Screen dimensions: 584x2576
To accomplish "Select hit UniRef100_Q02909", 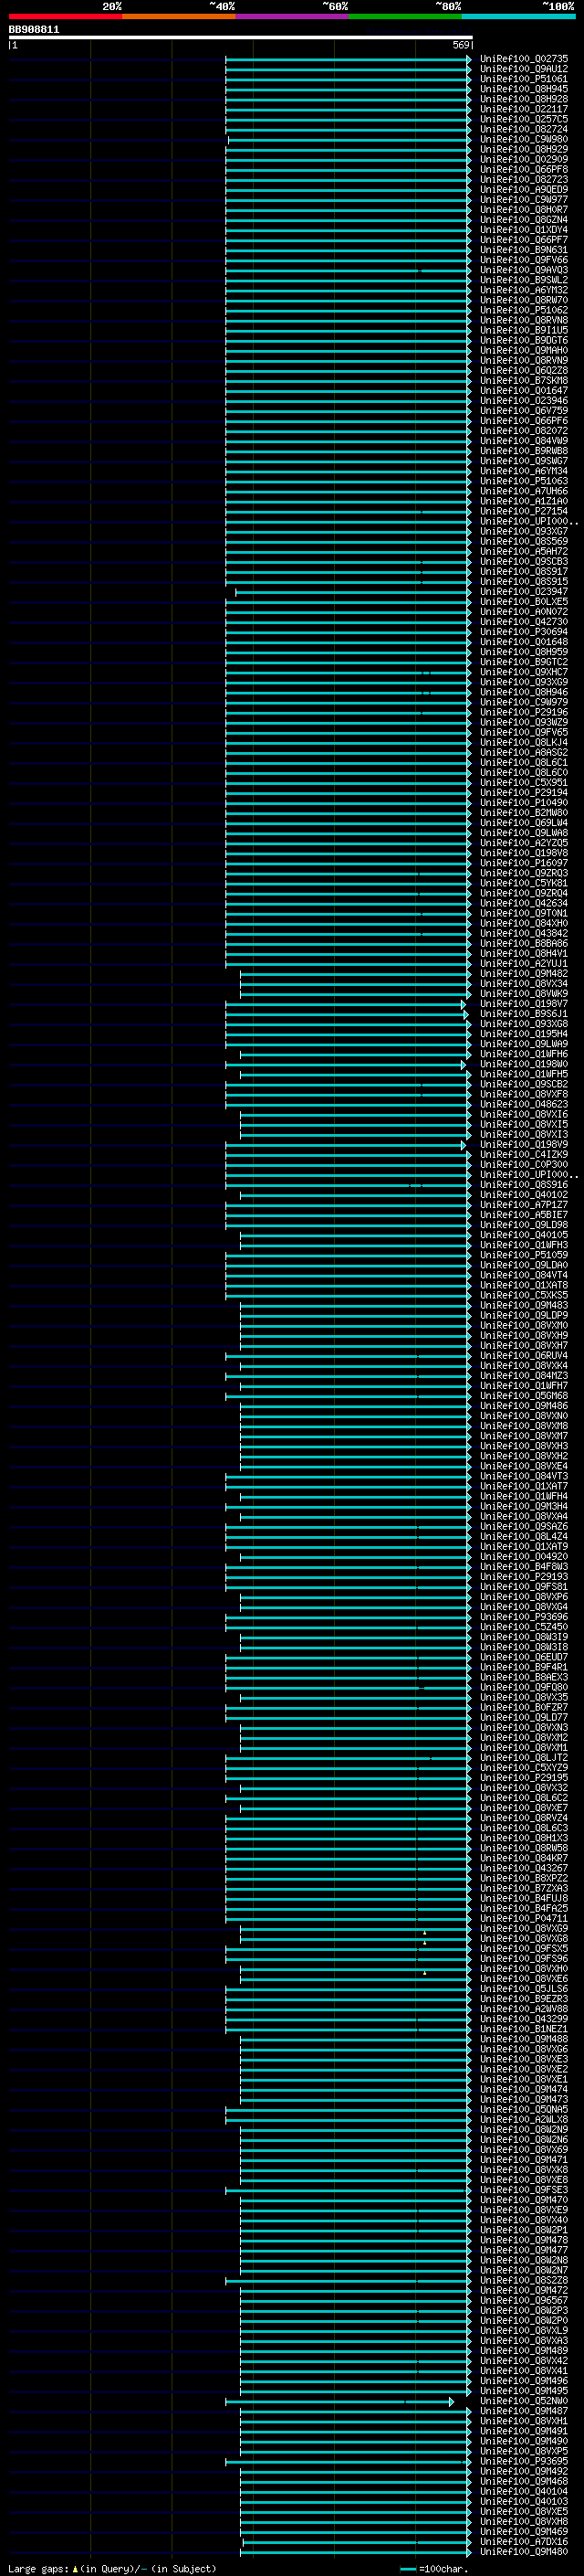I will pos(524,159).
